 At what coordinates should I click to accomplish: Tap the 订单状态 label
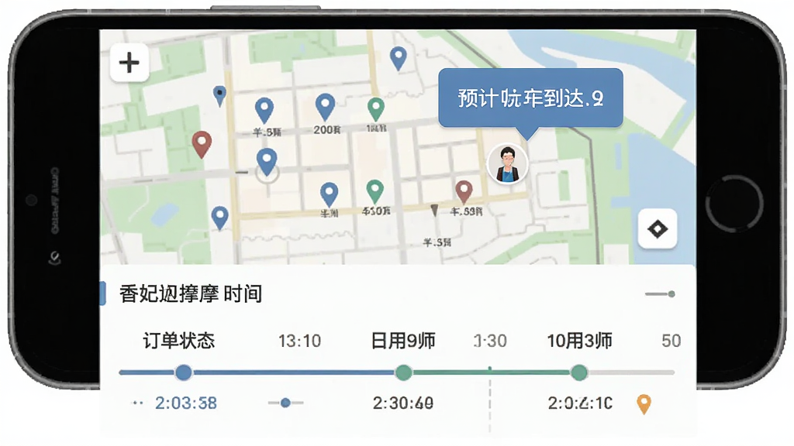tap(179, 341)
